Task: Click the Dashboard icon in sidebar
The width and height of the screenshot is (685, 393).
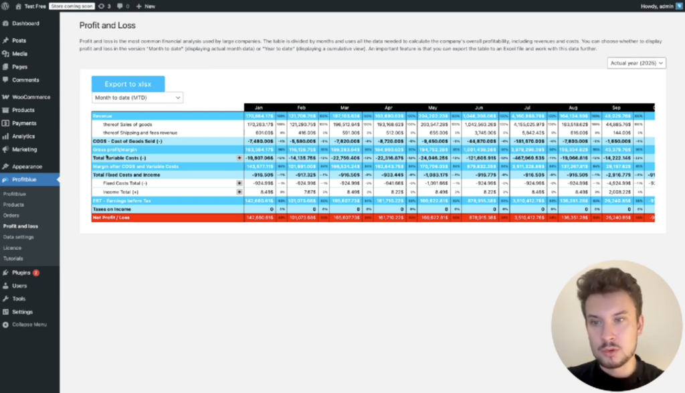Action: pyautogui.click(x=5, y=23)
